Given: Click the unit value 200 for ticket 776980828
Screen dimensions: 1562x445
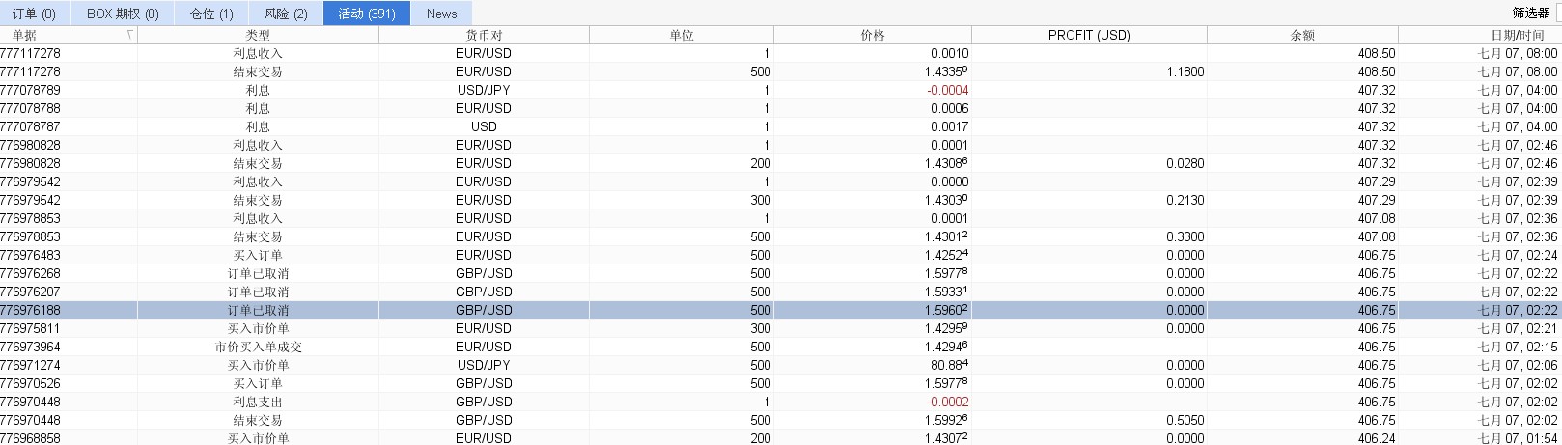Looking at the screenshot, I should 761,163.
